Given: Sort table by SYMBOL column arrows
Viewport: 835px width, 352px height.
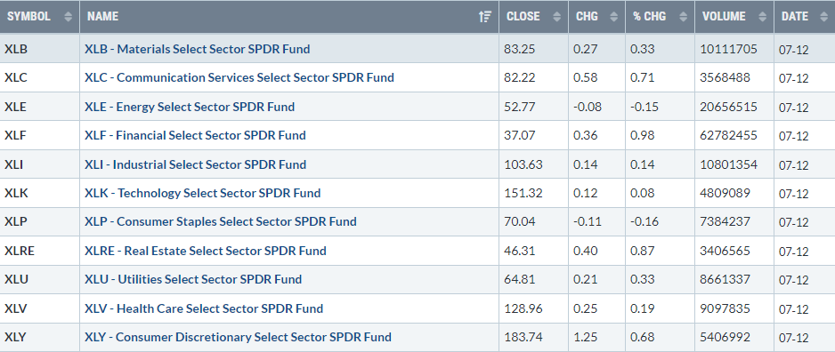Looking at the screenshot, I should (68, 17).
